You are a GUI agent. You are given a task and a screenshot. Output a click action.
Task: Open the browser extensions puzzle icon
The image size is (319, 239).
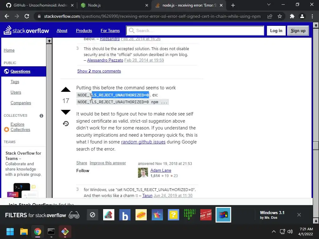292,16
